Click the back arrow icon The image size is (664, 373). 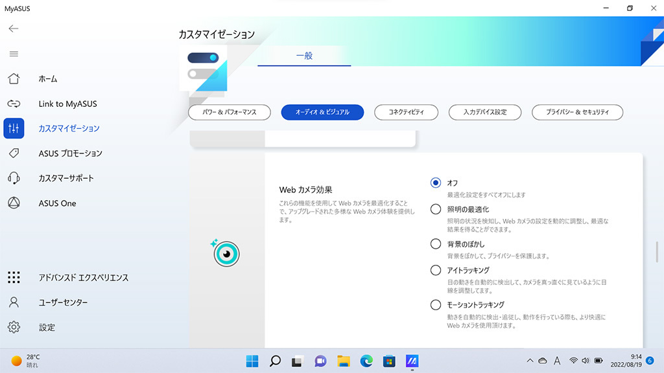tap(14, 28)
